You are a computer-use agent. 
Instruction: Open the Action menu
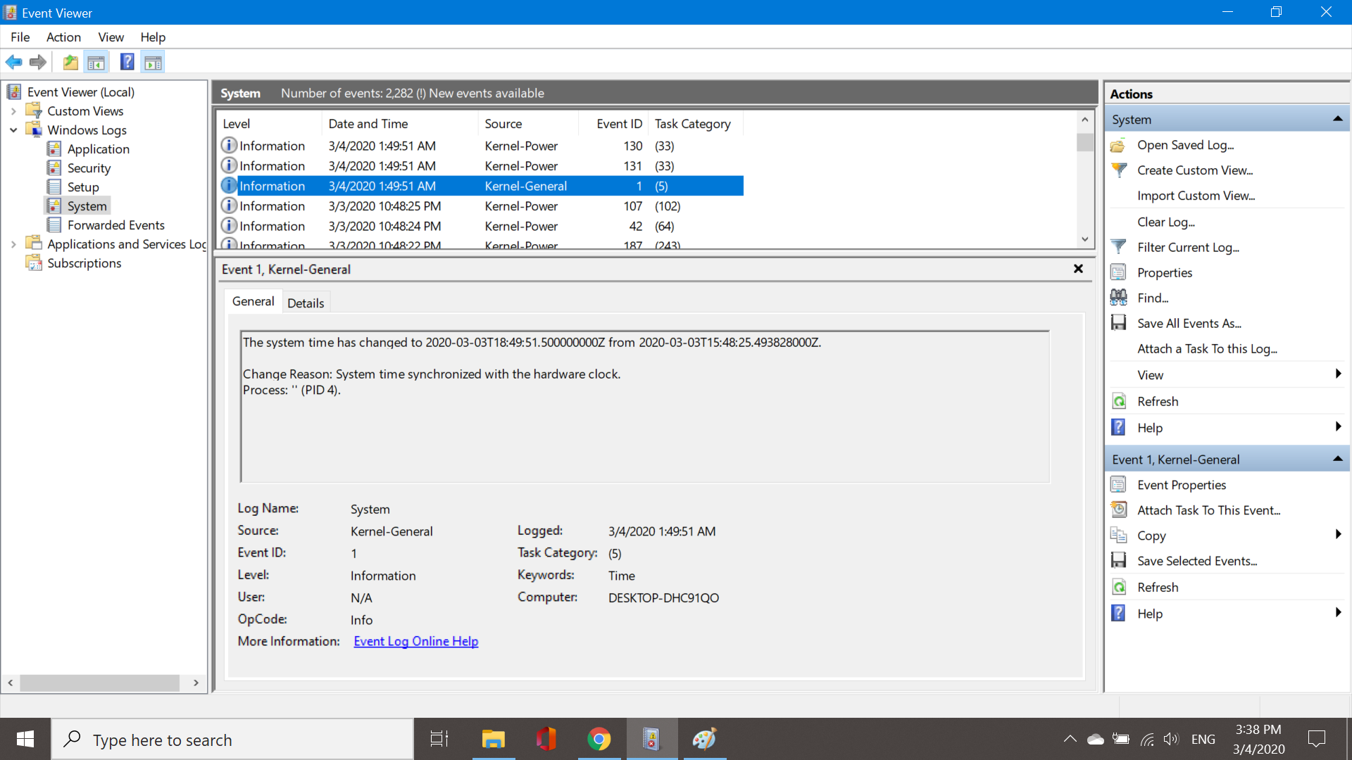[x=63, y=37]
